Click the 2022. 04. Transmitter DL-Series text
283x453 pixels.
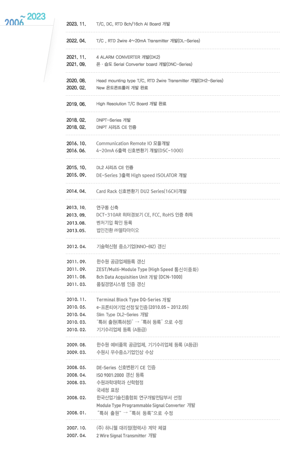(148, 41)
